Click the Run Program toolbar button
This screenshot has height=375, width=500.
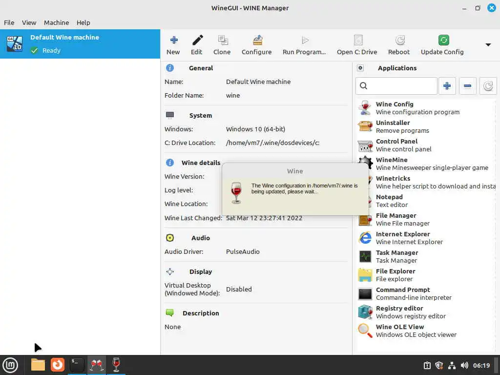point(304,44)
